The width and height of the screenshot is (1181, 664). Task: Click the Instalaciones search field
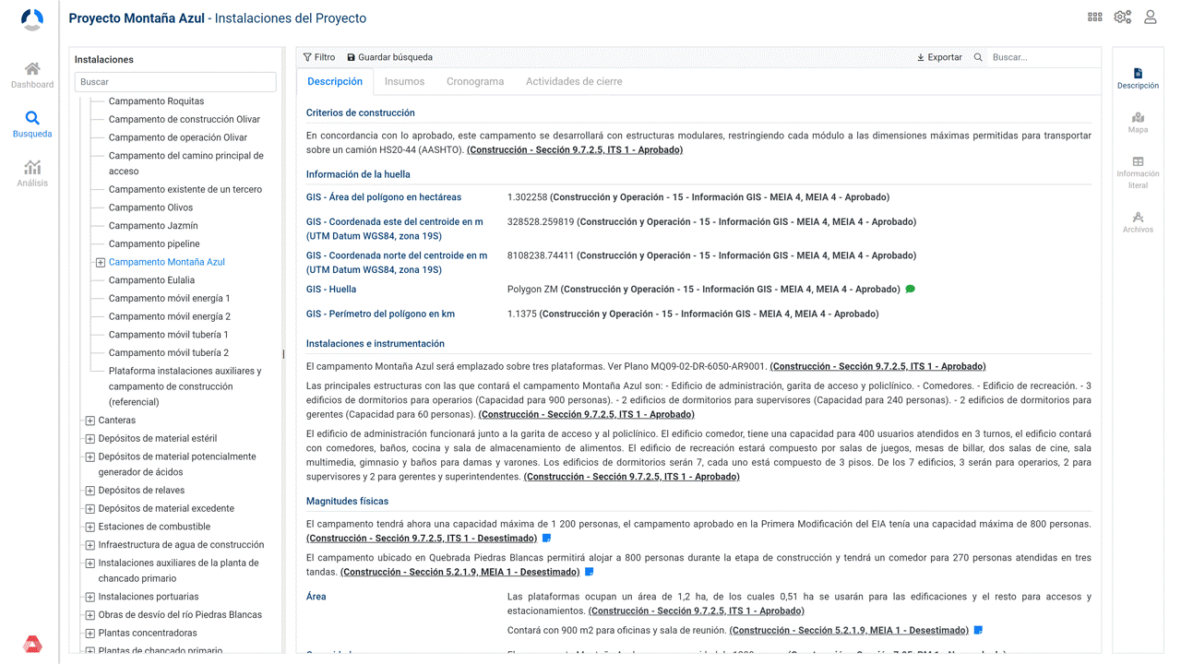point(175,82)
